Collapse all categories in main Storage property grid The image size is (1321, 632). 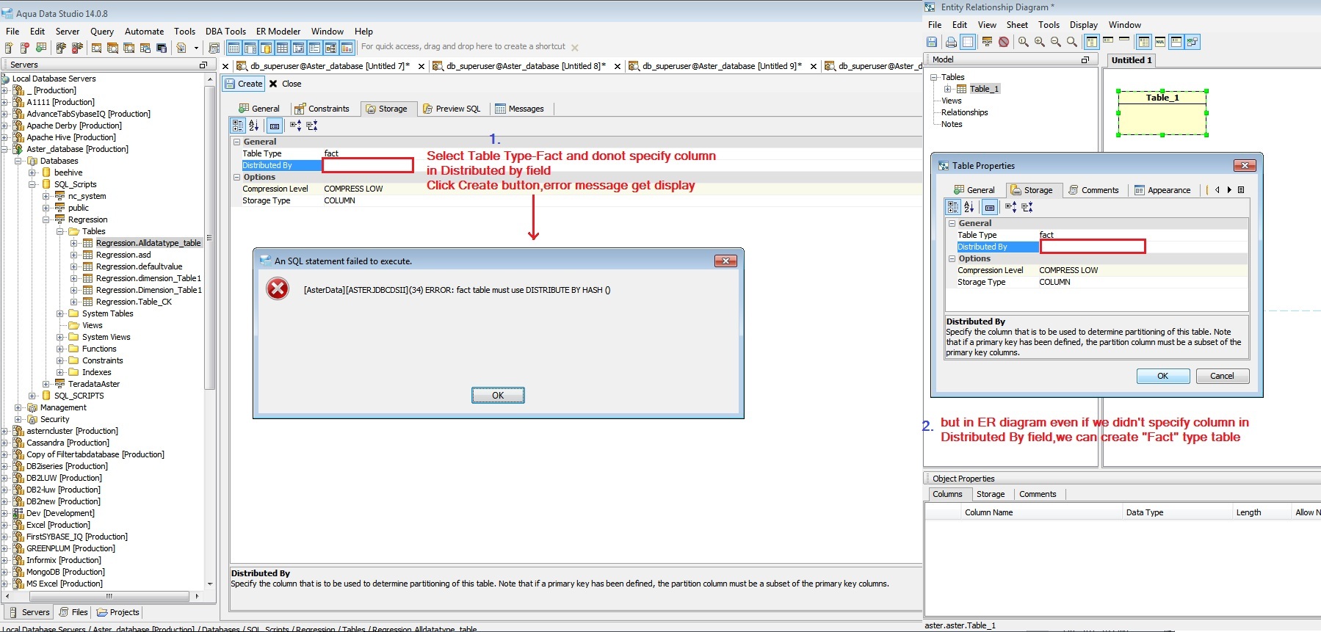pos(312,126)
